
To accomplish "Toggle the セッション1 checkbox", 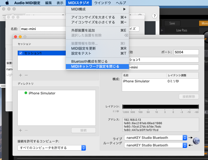I will click(21, 53).
